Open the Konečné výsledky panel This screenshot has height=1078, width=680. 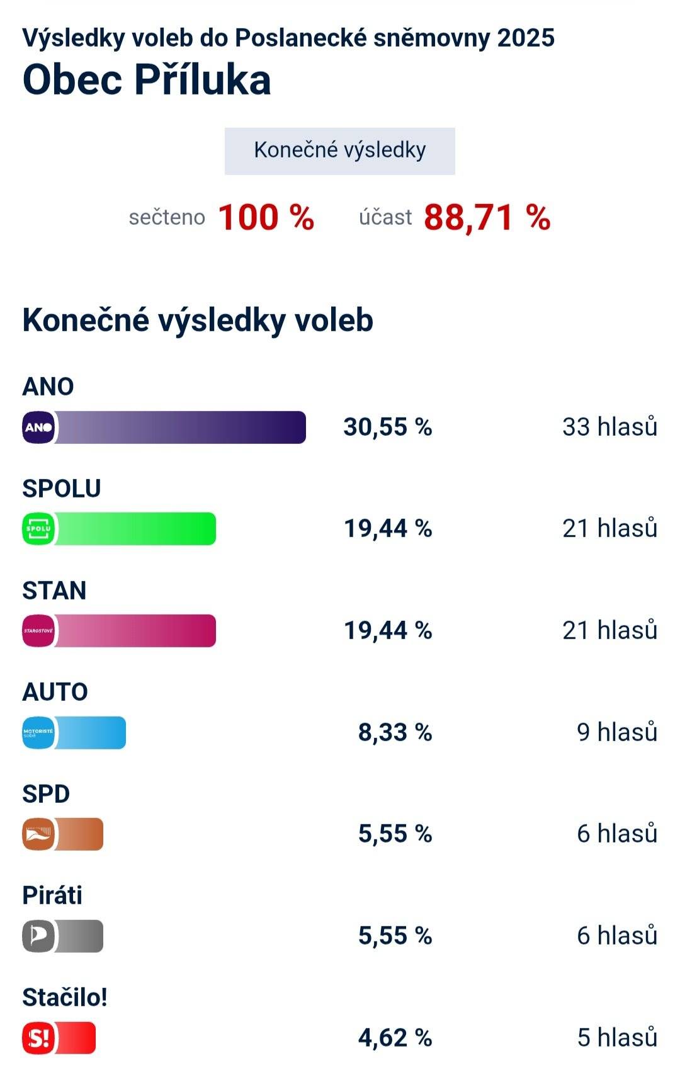pos(340,150)
